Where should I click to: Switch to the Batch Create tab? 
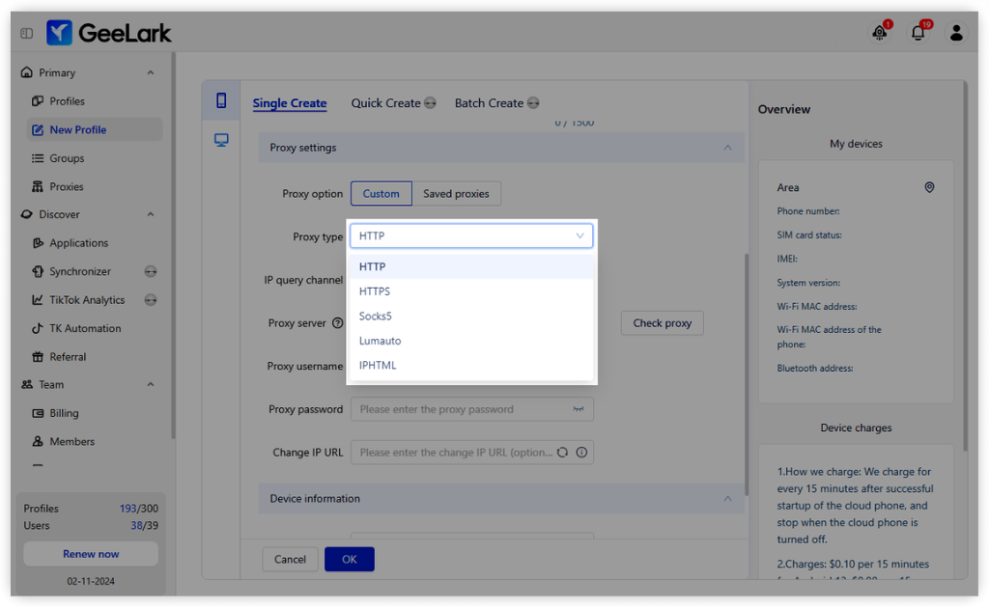coord(489,103)
